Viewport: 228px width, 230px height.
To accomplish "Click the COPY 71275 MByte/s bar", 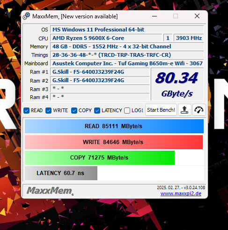I will click(100, 158).
